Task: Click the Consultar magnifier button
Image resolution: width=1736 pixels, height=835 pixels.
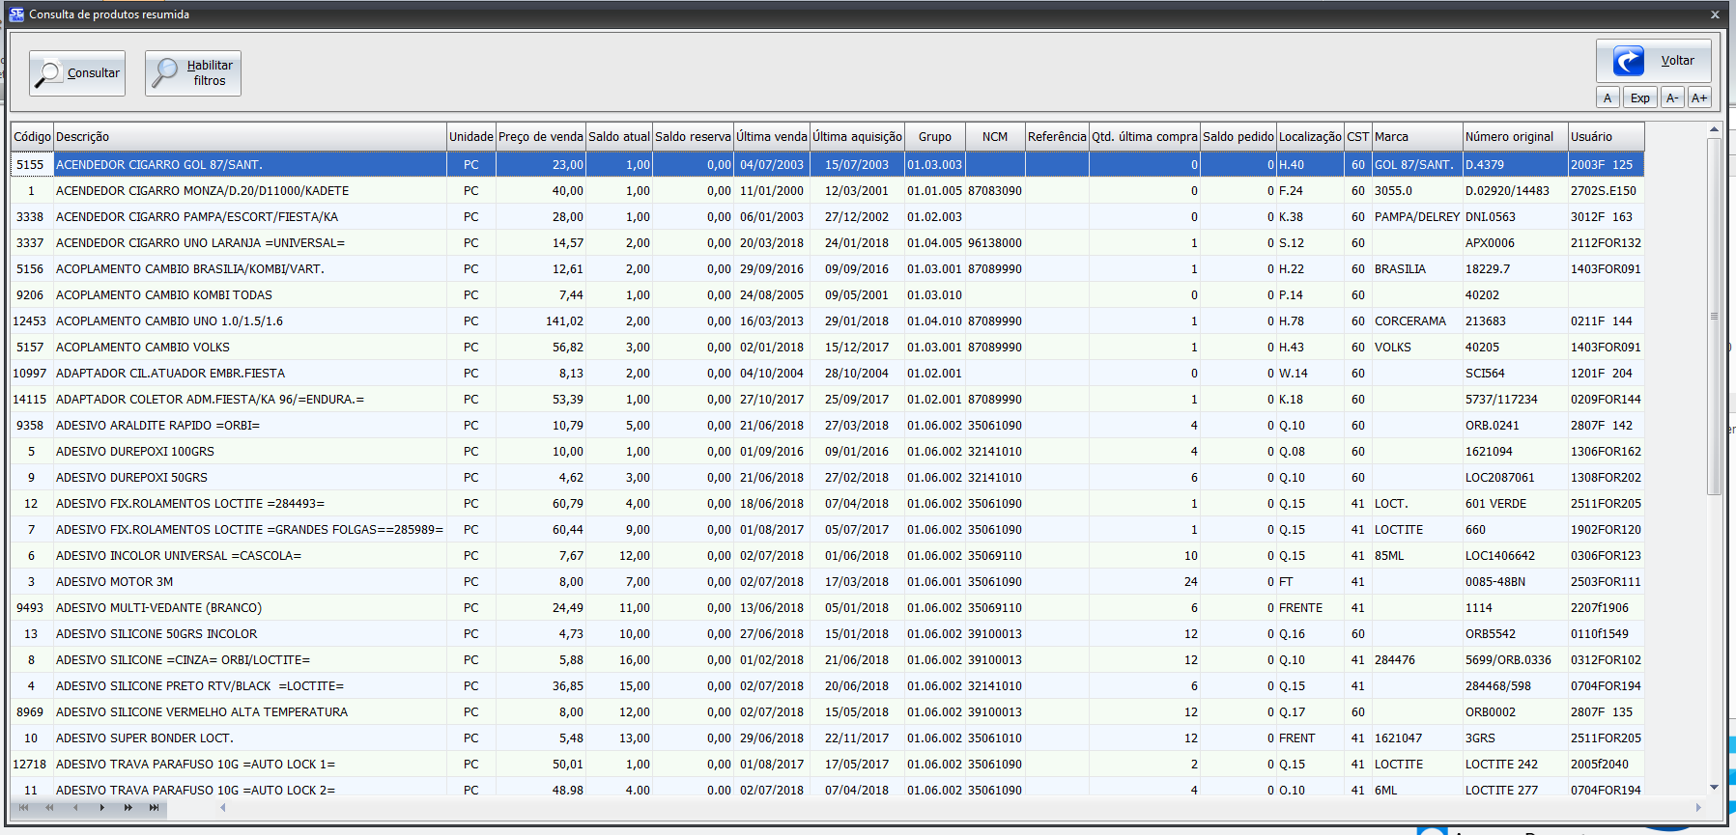Action: click(x=77, y=73)
